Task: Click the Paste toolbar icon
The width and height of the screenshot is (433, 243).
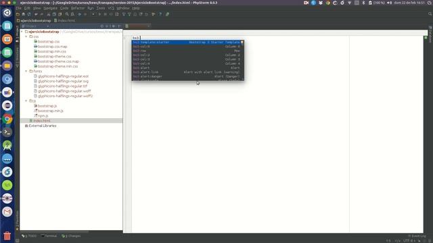Action: point(60,14)
